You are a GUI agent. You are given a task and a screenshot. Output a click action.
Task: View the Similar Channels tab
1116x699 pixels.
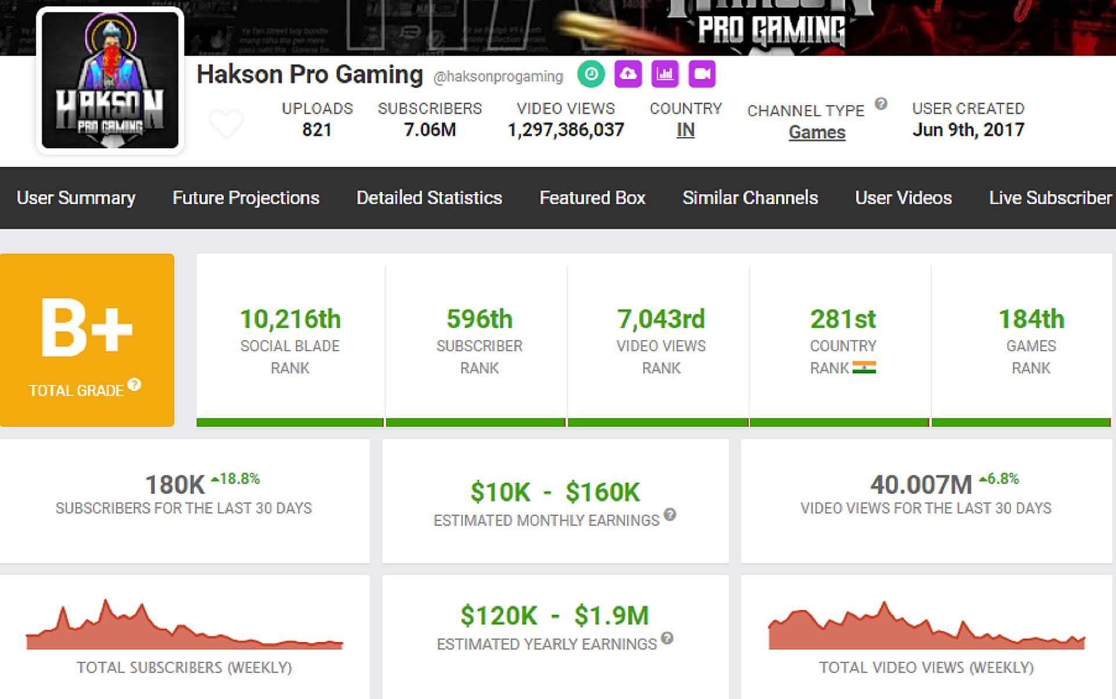pos(750,198)
